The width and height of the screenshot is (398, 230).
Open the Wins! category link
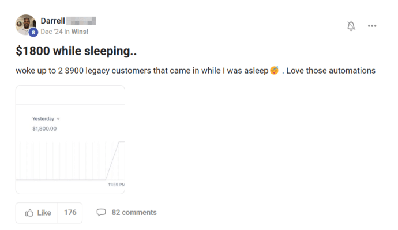coord(80,32)
